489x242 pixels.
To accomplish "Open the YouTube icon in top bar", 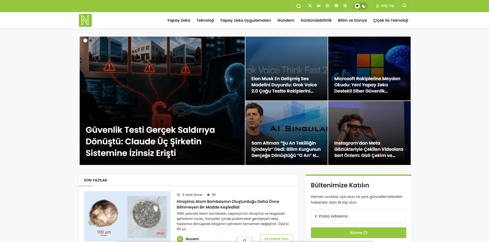I will [x=336, y=6].
